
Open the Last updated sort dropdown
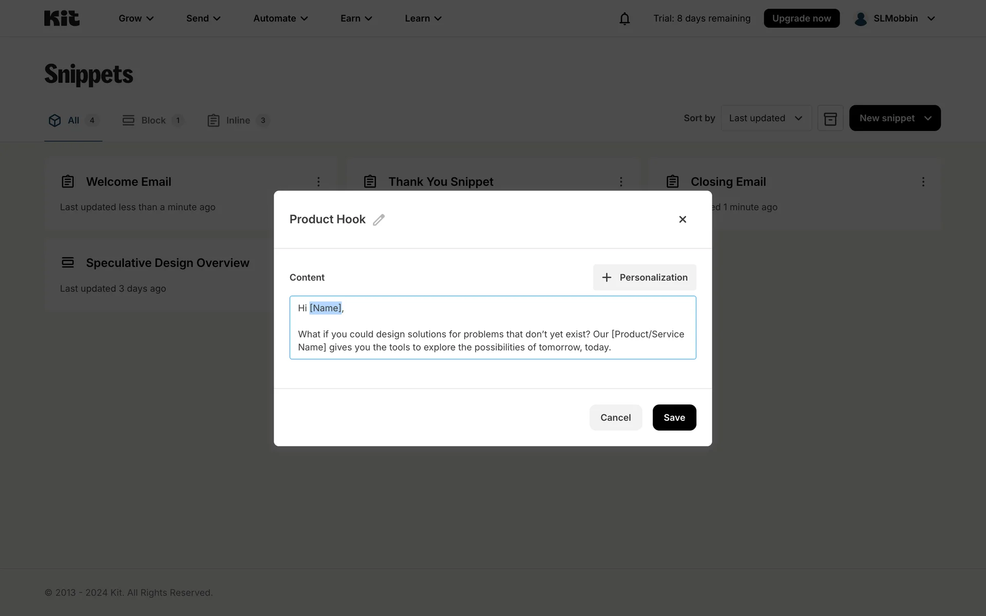point(766,119)
